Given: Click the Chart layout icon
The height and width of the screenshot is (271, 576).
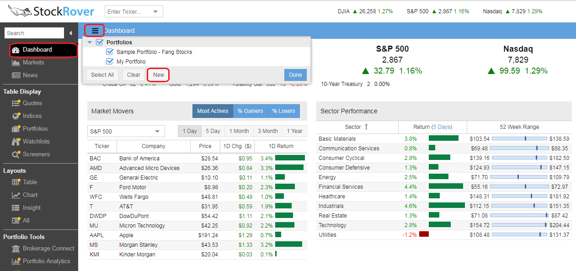Looking at the screenshot, I should click(16, 195).
